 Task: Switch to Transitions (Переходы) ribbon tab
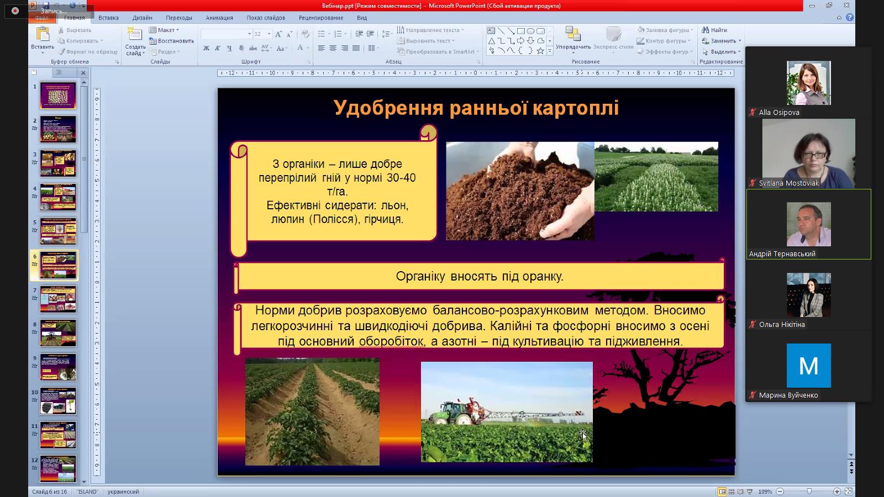(x=179, y=18)
